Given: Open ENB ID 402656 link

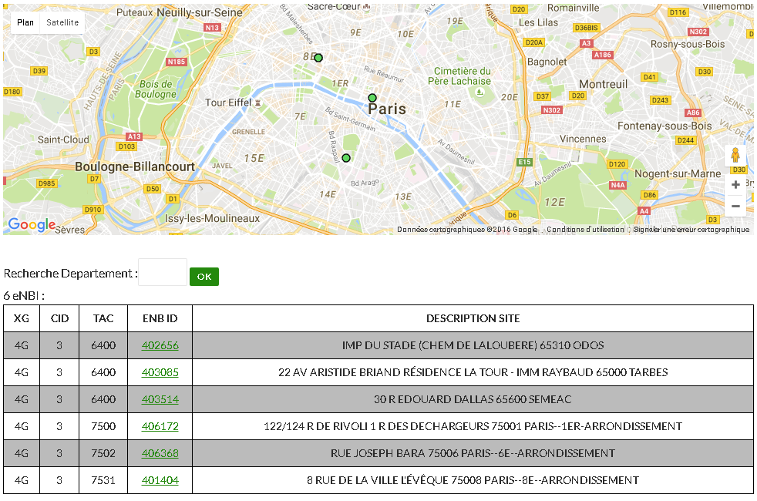Looking at the screenshot, I should pos(160,345).
